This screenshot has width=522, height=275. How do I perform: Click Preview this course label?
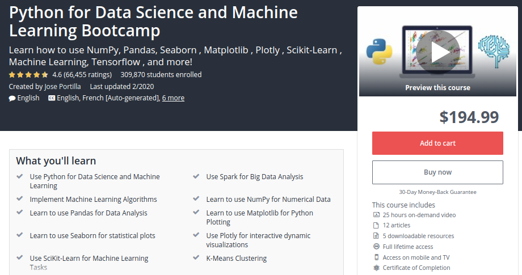tap(438, 88)
